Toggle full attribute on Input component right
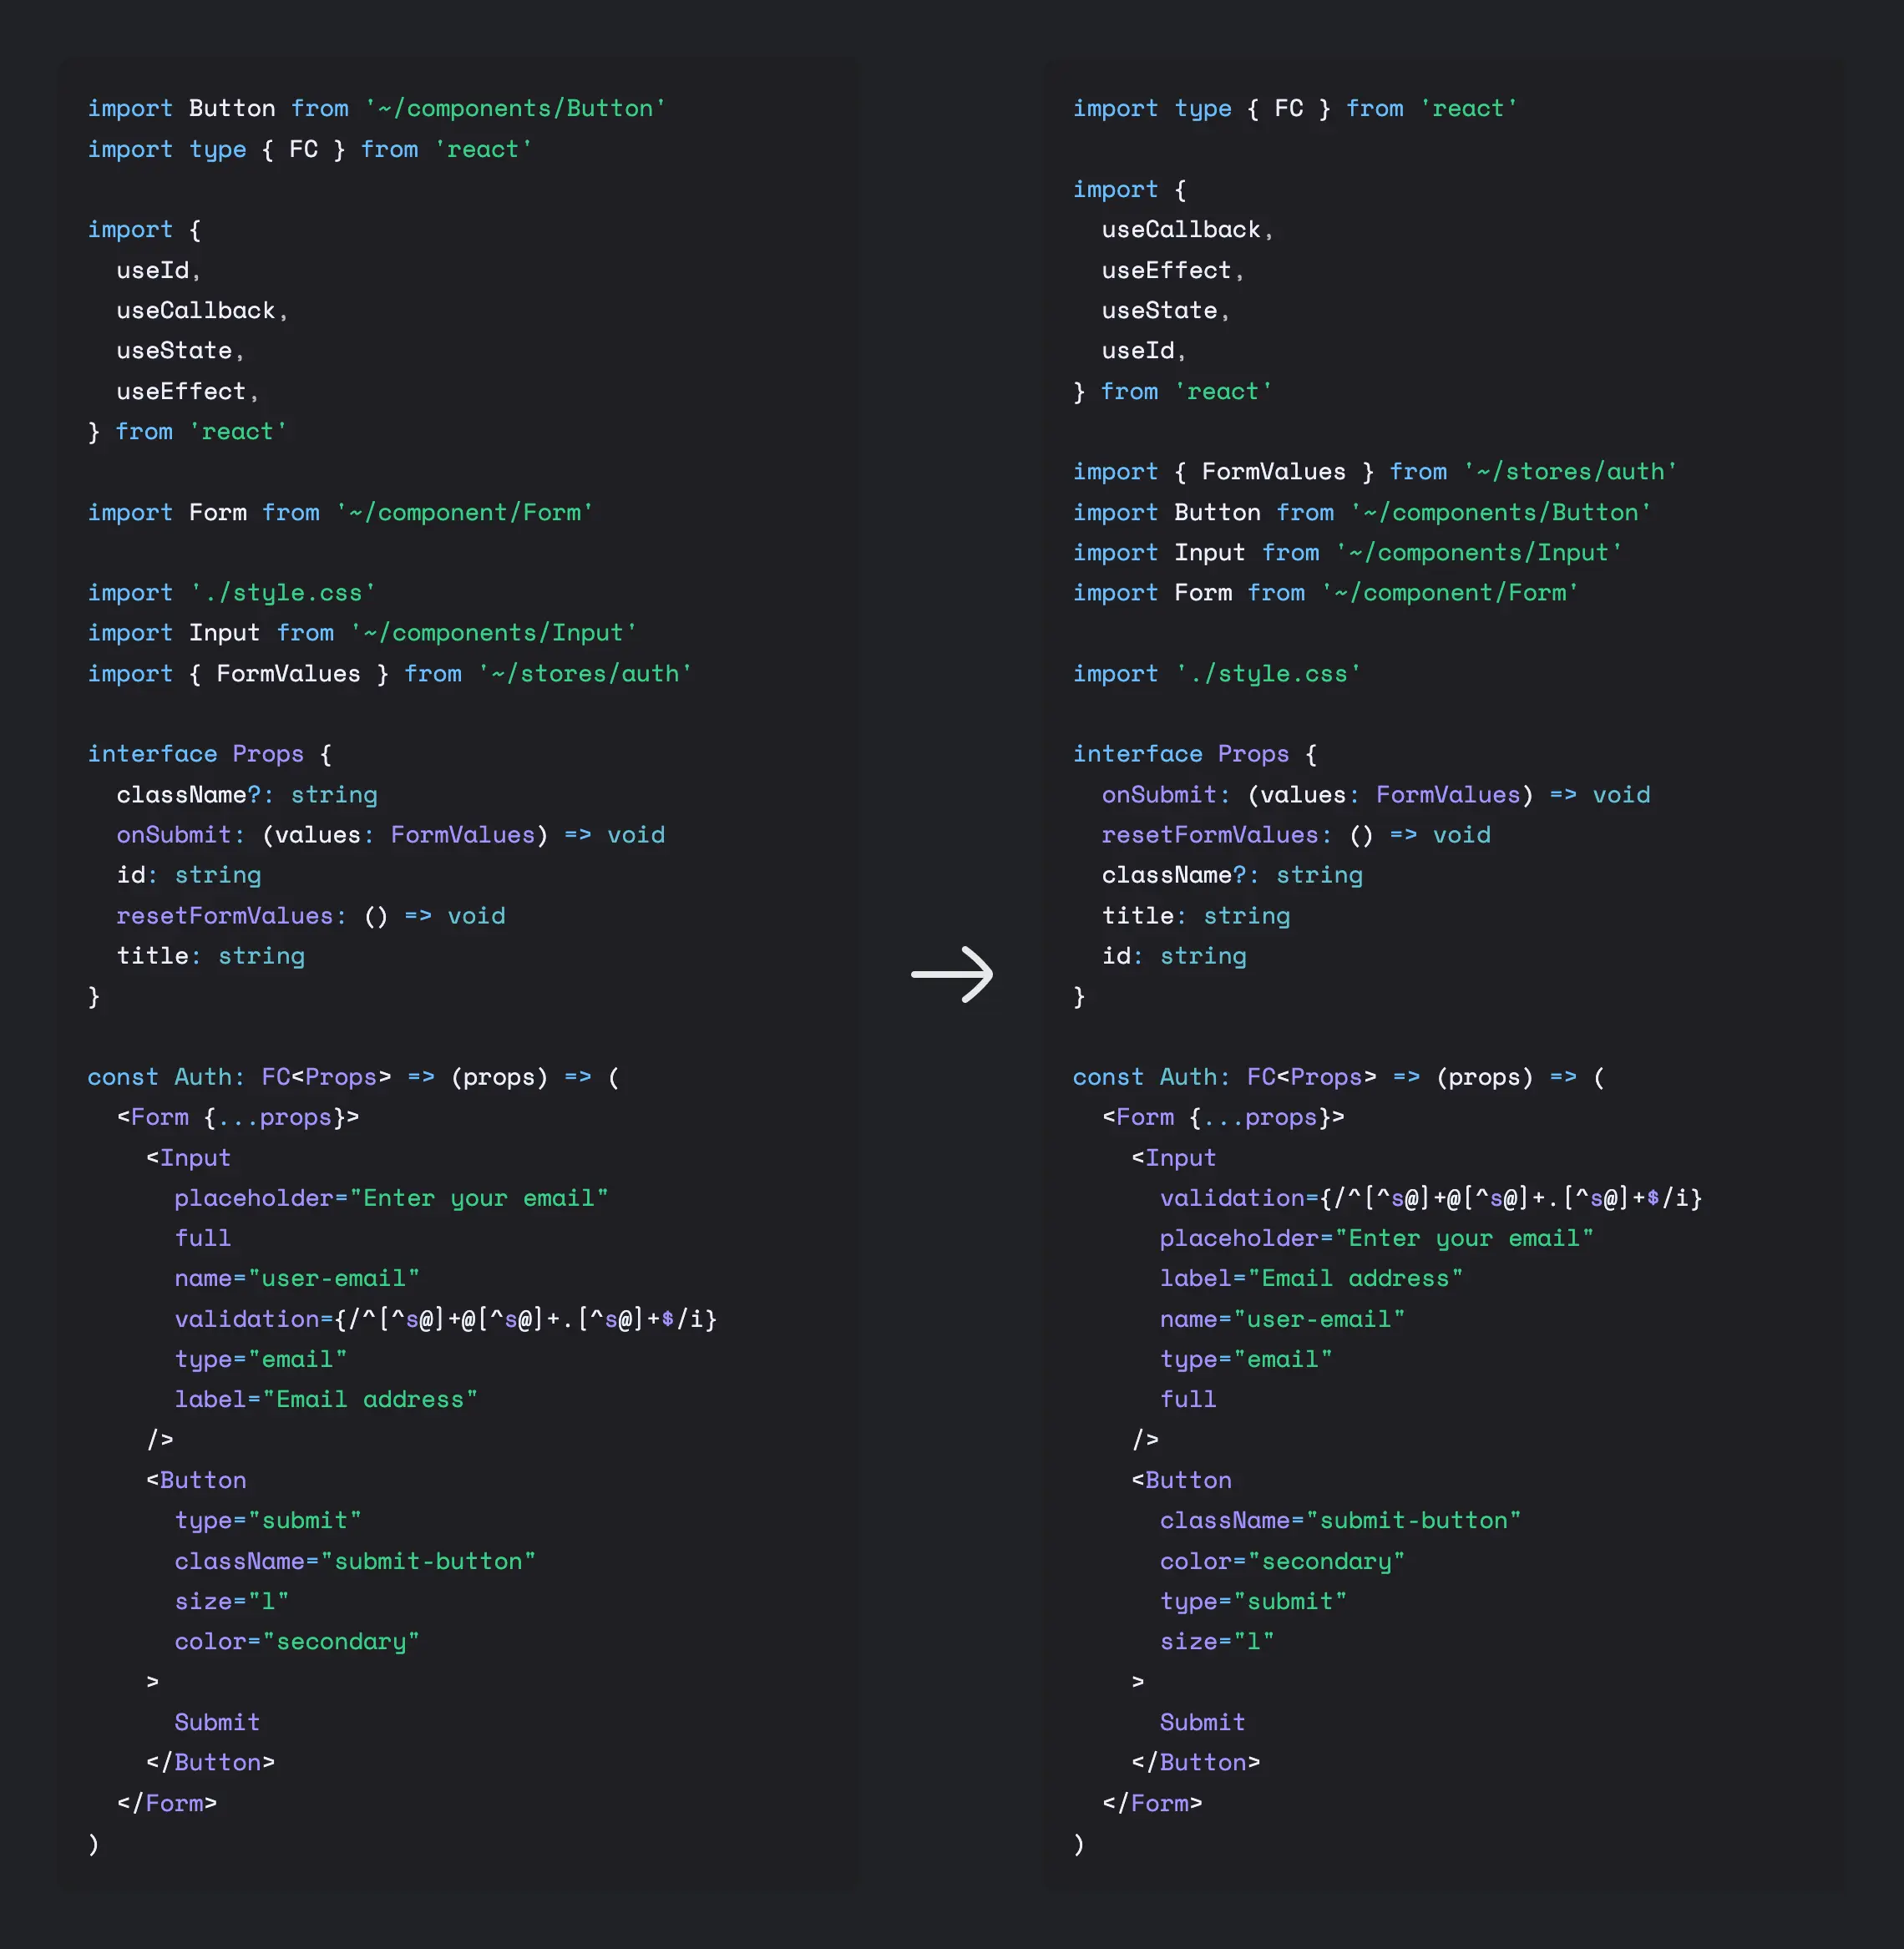Screen dimensions: 1904x1949 coord(1189,1398)
